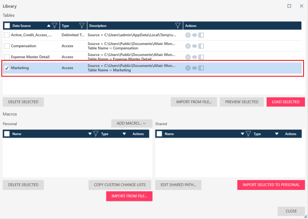The image size is (308, 219).
Task: Click the panel icon for Expense Master Detail
Action: point(201,57)
